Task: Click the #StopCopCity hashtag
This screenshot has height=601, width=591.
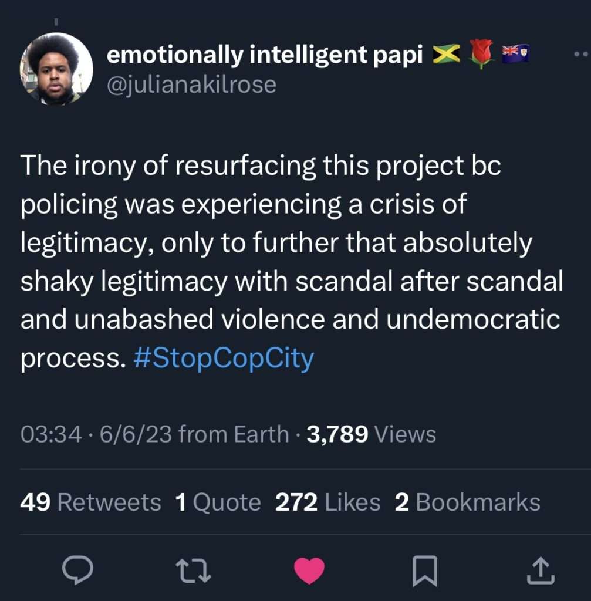Action: point(224,358)
